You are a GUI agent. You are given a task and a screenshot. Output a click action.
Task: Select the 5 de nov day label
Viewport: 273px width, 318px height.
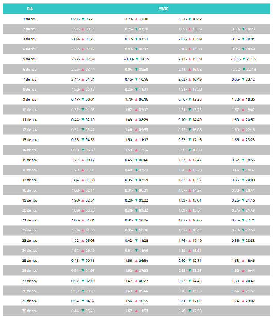pyautogui.click(x=30, y=59)
